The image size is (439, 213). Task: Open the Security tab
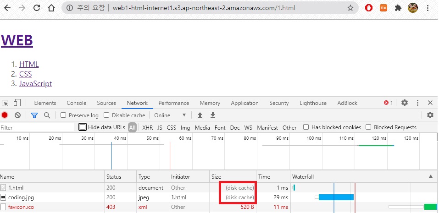pyautogui.click(x=279, y=103)
